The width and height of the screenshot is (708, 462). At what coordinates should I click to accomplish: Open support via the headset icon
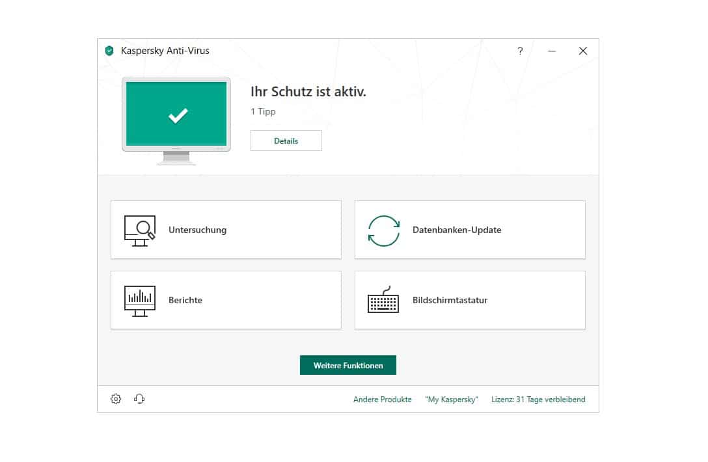pyautogui.click(x=139, y=399)
